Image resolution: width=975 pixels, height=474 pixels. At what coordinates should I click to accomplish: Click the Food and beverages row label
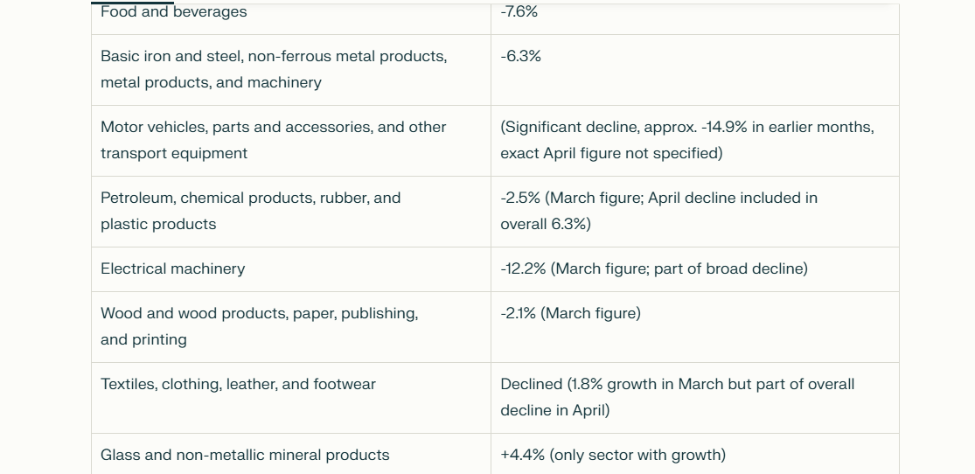[173, 12]
